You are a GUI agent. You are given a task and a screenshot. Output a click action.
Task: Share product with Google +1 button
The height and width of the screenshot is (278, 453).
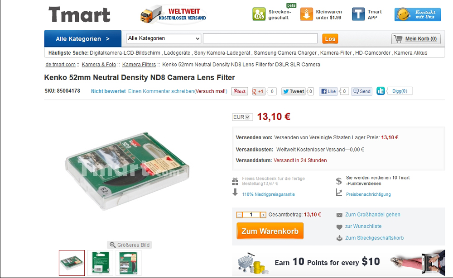(258, 91)
